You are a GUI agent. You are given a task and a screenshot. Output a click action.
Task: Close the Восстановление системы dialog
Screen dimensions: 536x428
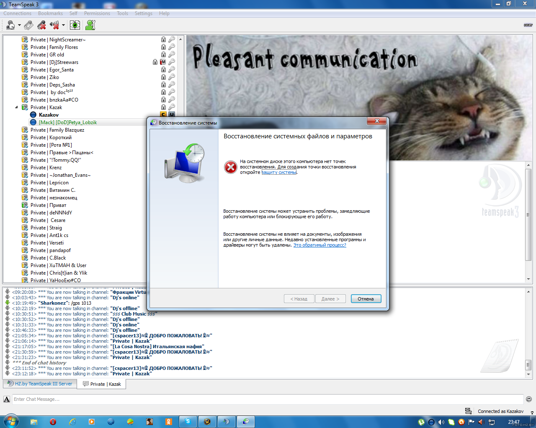point(376,121)
